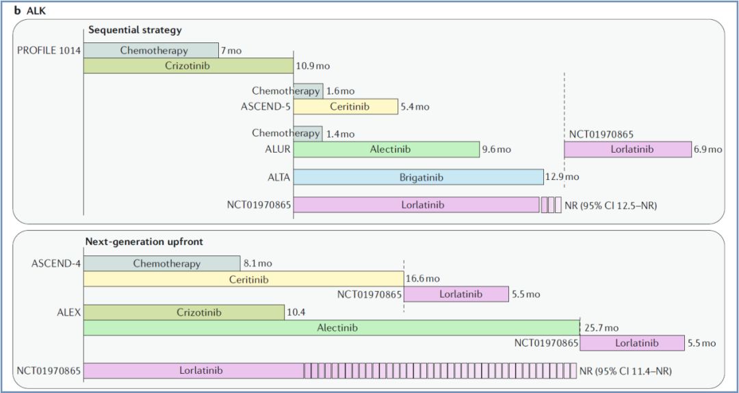This screenshot has width=739, height=393.
Task: Click the ALEX Alectinib bar
Action: pos(332,327)
